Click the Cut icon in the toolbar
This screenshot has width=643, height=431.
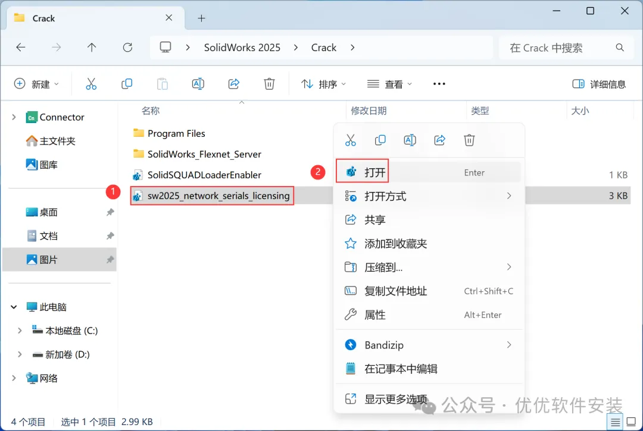coord(91,84)
